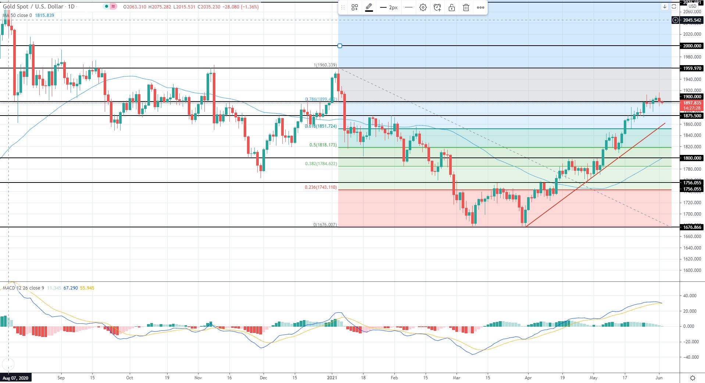Click the 2021 label on time axis
Screen dimensions: 705x383
pyautogui.click(x=332, y=377)
